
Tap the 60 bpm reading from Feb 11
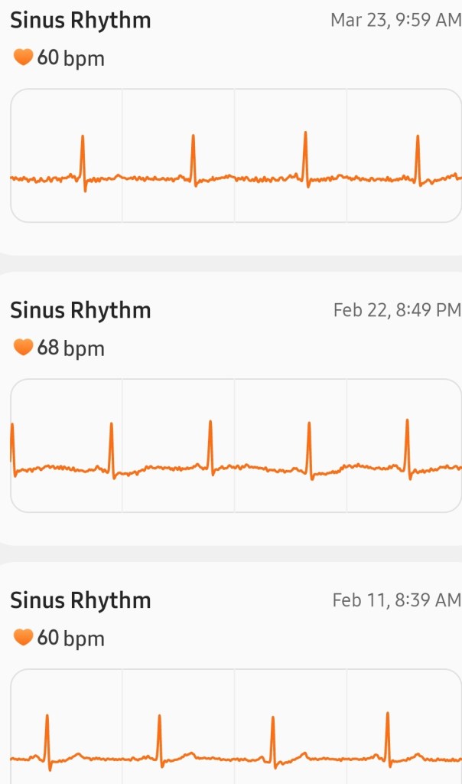70,638
